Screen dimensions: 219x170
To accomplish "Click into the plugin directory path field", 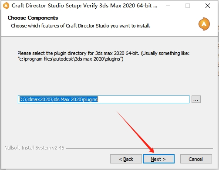I will 104,99.
